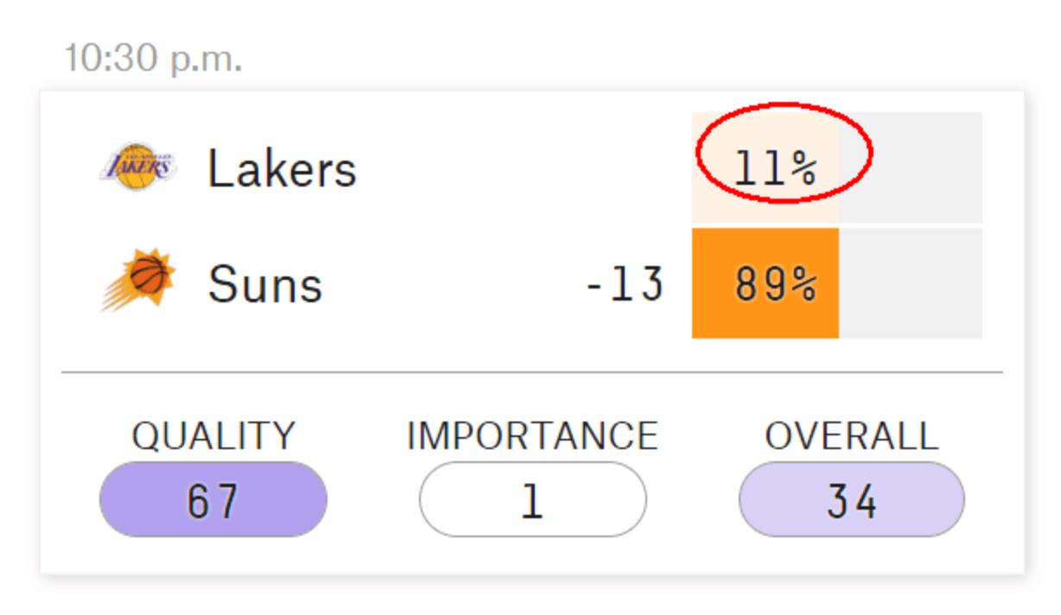
Task: Click the IMPORTANCE label
Action: click(532, 436)
